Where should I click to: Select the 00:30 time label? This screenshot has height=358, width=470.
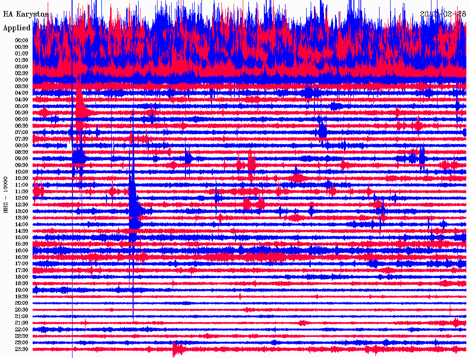point(22,47)
